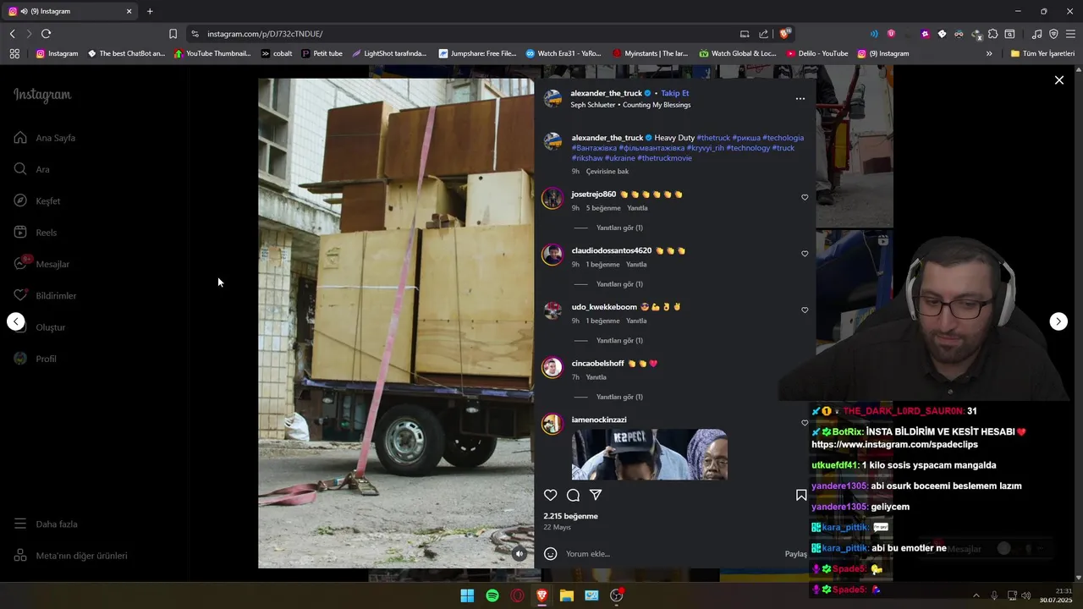Image resolution: width=1083 pixels, height=609 pixels.
Task: Reply to cincaobelshoff's comment
Action: point(596,377)
